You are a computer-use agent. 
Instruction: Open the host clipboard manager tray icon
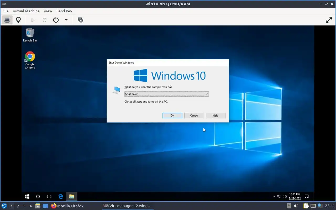pos(306,206)
